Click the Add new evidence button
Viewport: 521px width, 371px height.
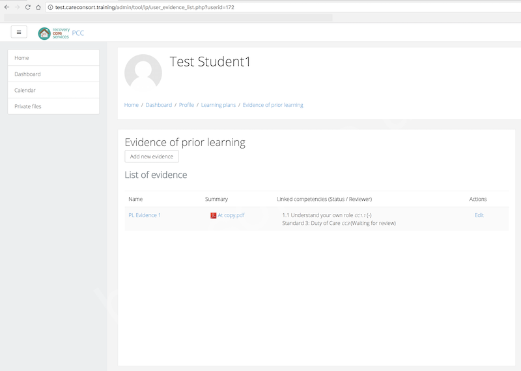pyautogui.click(x=152, y=156)
